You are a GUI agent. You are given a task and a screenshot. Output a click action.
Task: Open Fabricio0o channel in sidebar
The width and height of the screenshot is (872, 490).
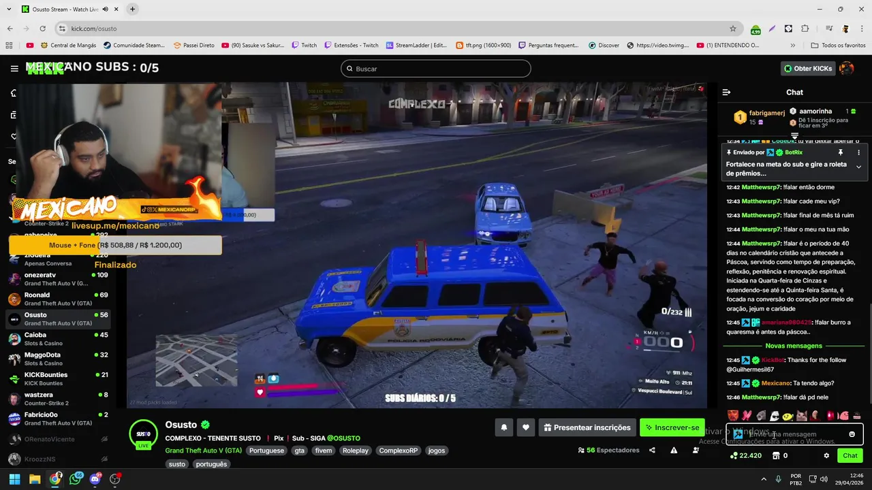59,419
